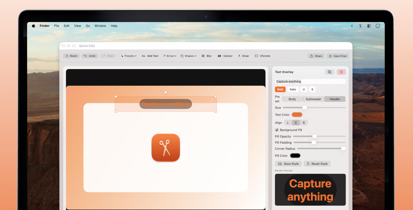
Task: Open the View menu
Action: (77, 26)
